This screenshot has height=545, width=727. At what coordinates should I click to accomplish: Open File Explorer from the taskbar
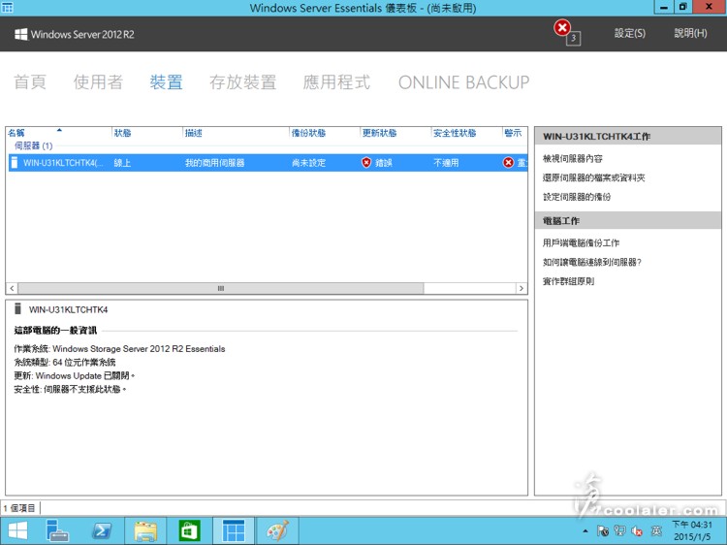pos(145,530)
